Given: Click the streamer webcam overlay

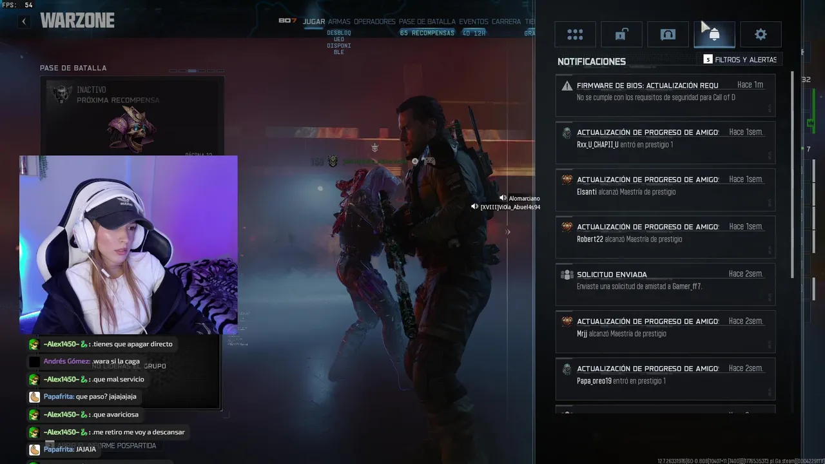Looking at the screenshot, I should (x=128, y=245).
